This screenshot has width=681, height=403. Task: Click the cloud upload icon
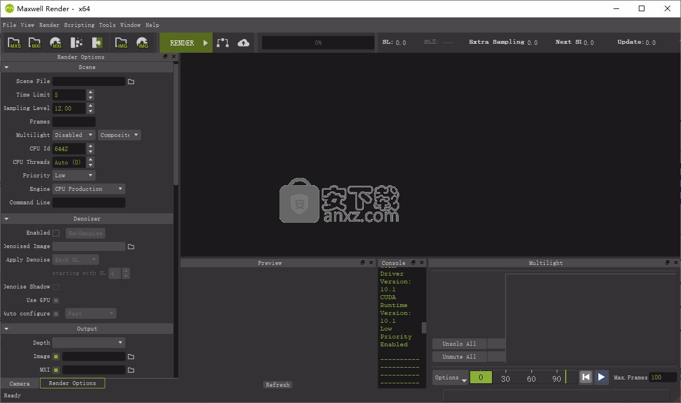[x=243, y=43]
